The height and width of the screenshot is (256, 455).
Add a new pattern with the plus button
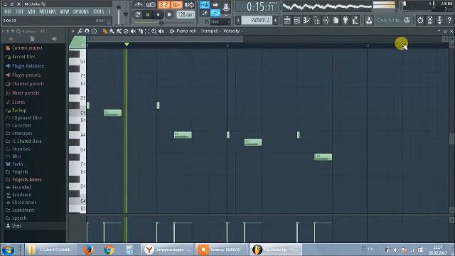point(275,21)
